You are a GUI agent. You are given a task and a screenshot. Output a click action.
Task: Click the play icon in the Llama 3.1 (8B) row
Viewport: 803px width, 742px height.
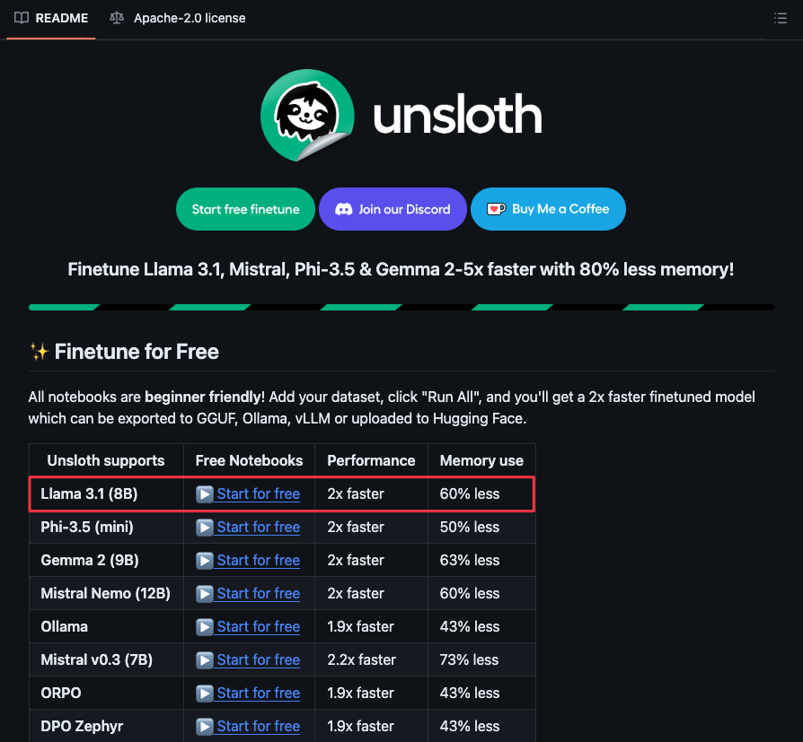point(204,493)
